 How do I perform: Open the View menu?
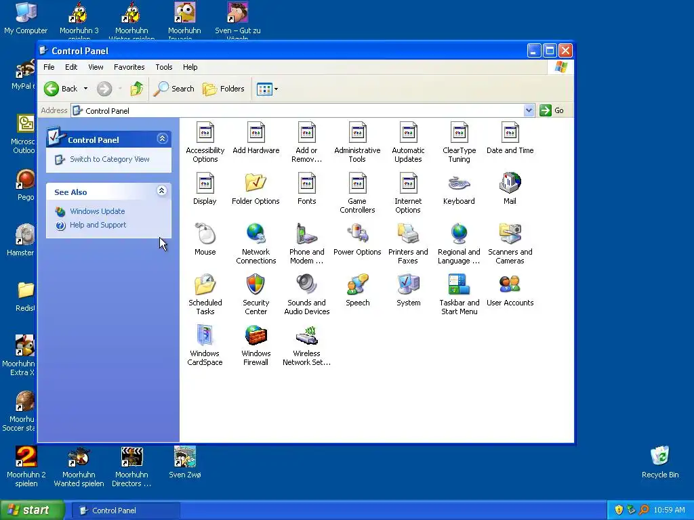pos(96,67)
